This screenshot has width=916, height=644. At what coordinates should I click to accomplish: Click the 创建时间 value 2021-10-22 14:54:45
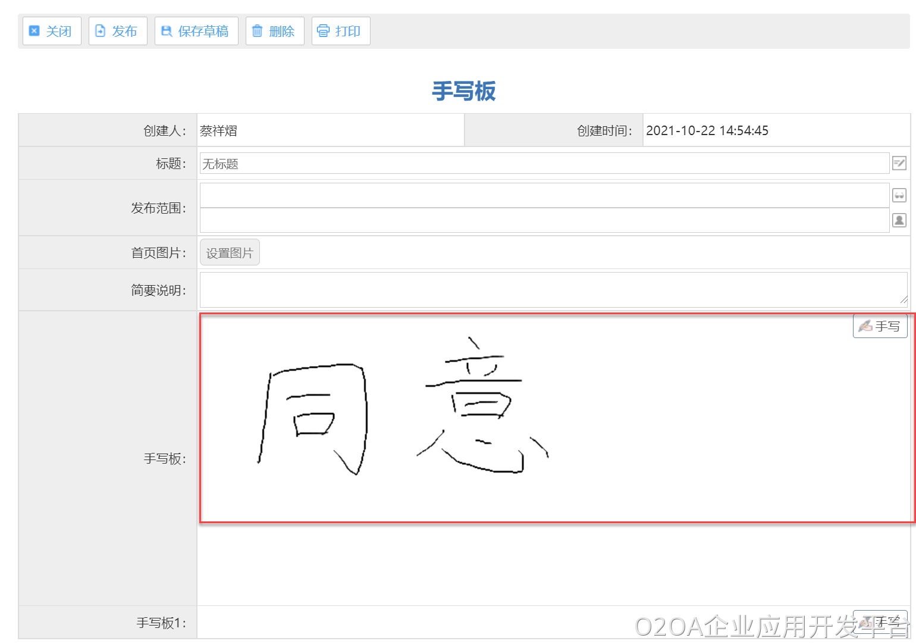tap(707, 131)
